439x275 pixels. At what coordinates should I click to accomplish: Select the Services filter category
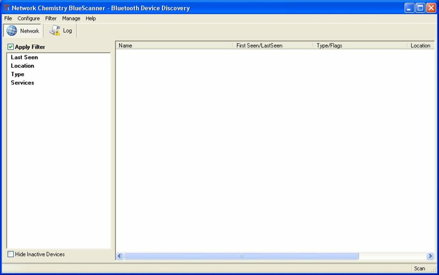tap(22, 82)
